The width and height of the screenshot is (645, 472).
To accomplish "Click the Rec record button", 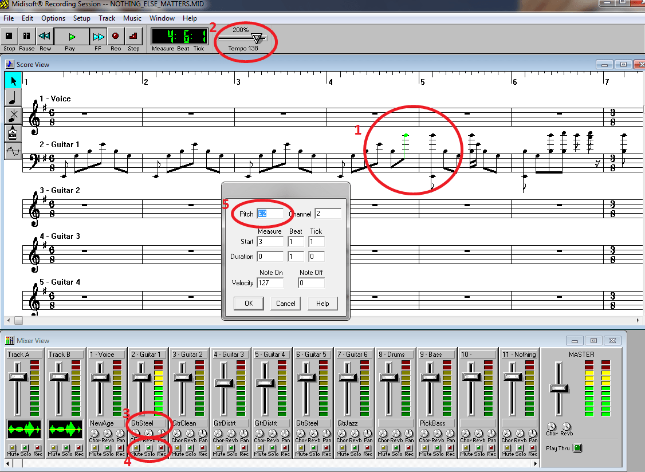I will [x=116, y=37].
